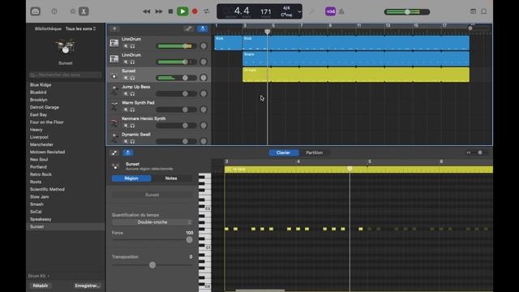
Task: Go back via 'Drum Kit' breadcrumb
Action: tap(36, 276)
